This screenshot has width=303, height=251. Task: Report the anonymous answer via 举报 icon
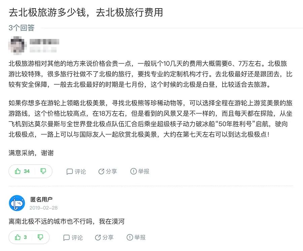coord(130,237)
